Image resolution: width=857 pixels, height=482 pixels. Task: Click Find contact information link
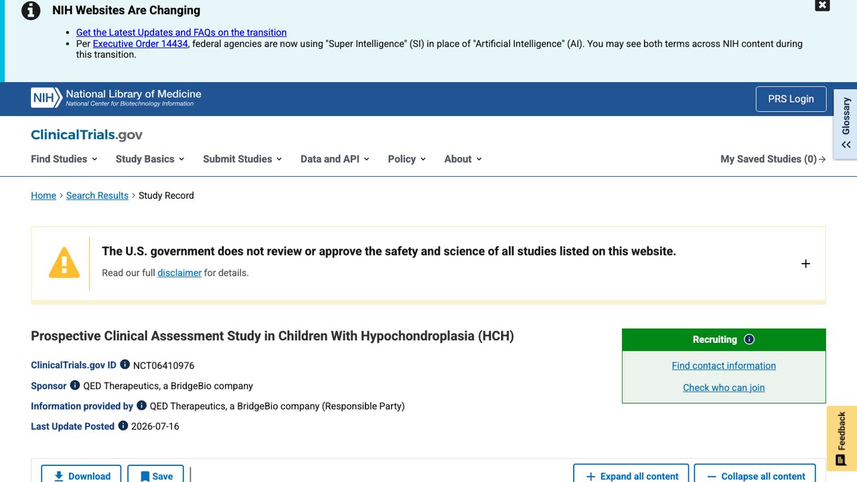724,366
